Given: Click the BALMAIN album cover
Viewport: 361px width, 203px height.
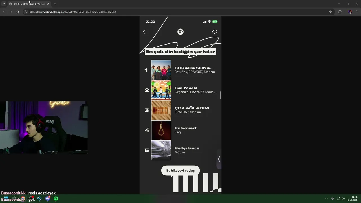Looking at the screenshot, I should [161, 90].
